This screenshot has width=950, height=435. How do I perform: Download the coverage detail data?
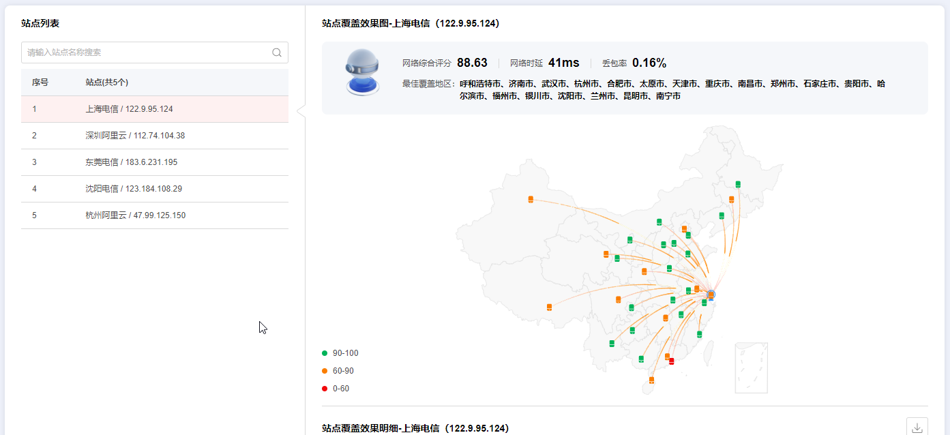[x=917, y=427]
